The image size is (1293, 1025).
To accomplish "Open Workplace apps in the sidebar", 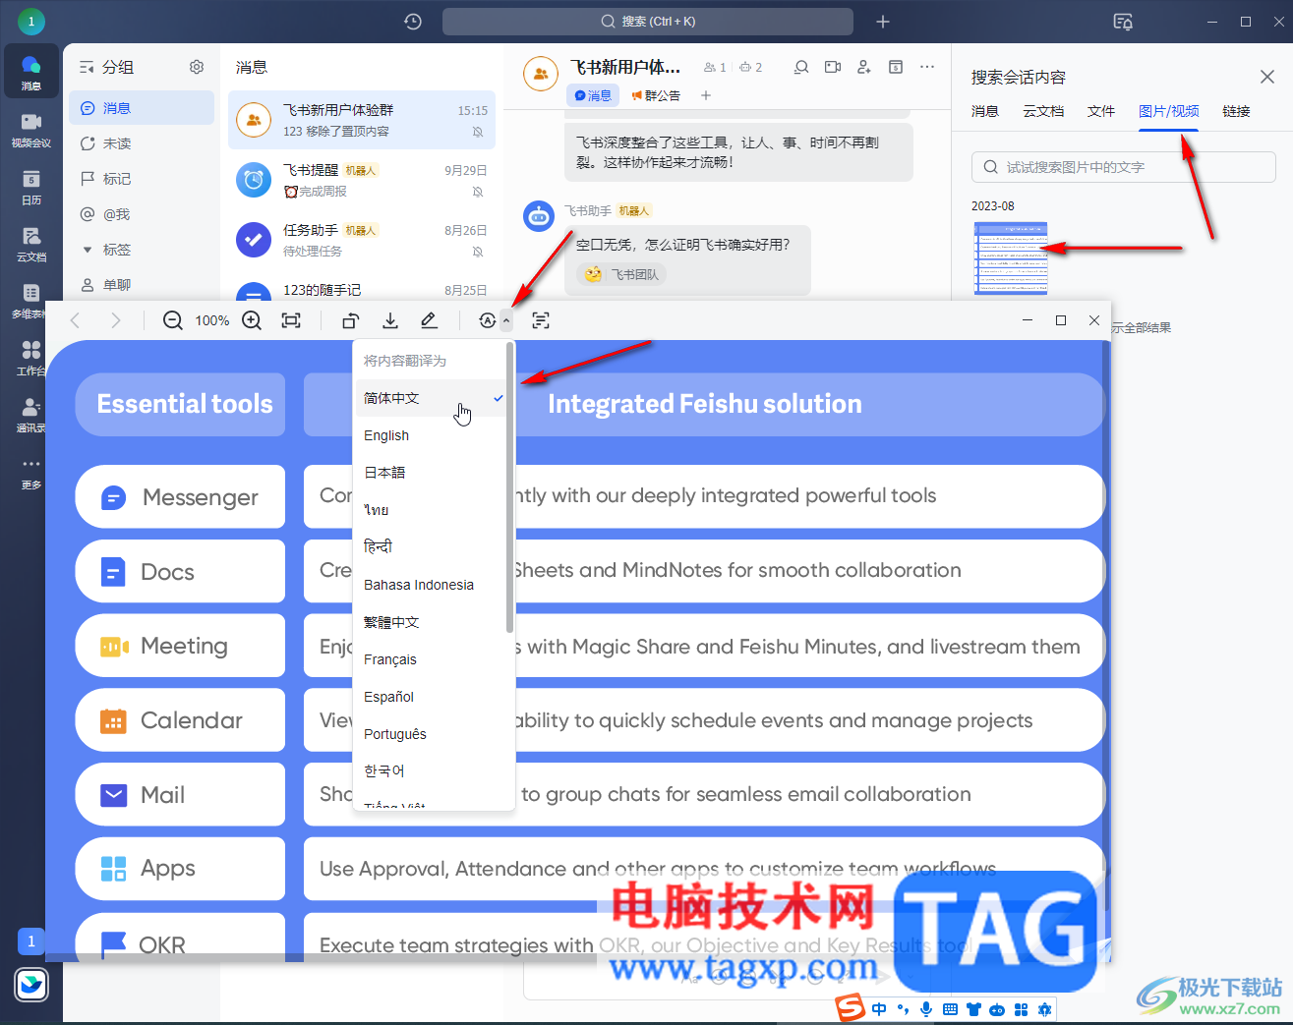I will pos(31,358).
